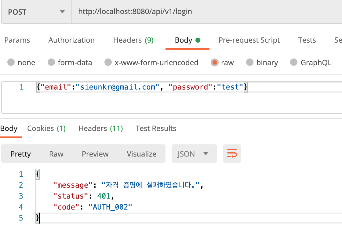This screenshot has width=342, height=226.
Task: Open the Tests tab
Action: click(x=307, y=40)
